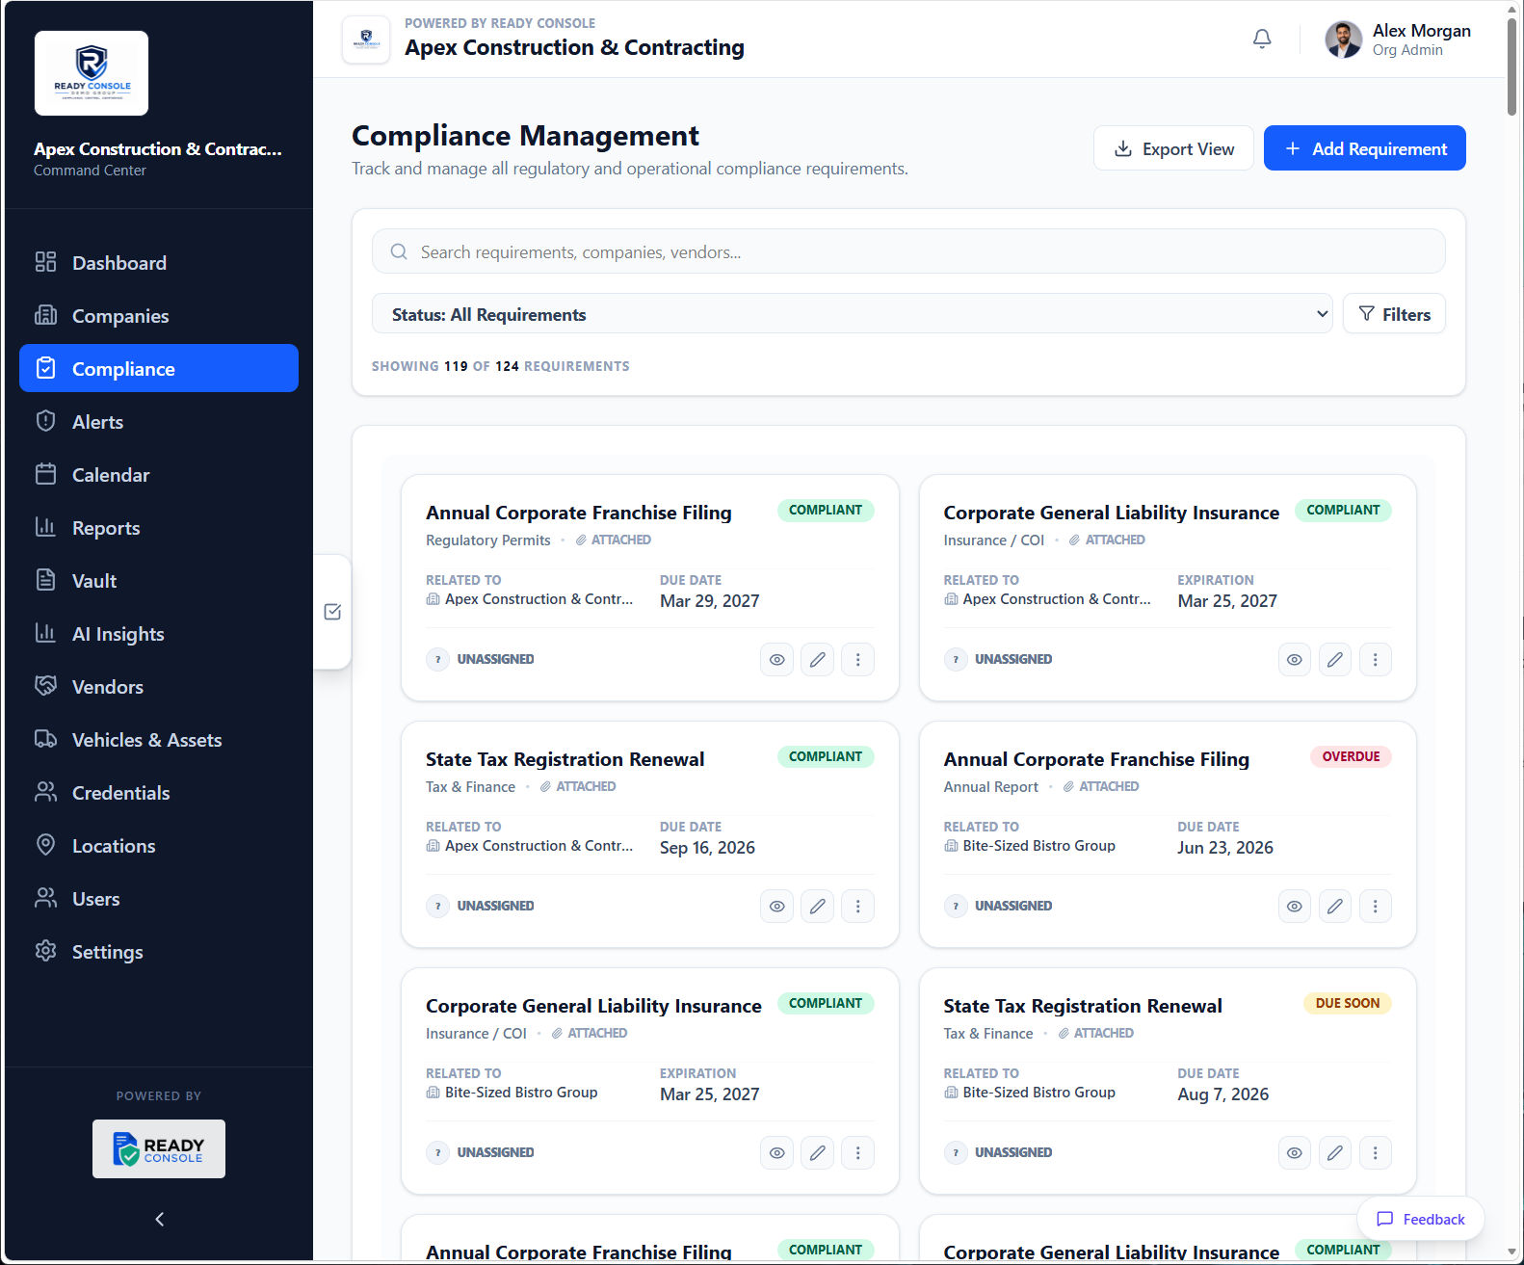Go to the Vendors page

click(x=159, y=686)
